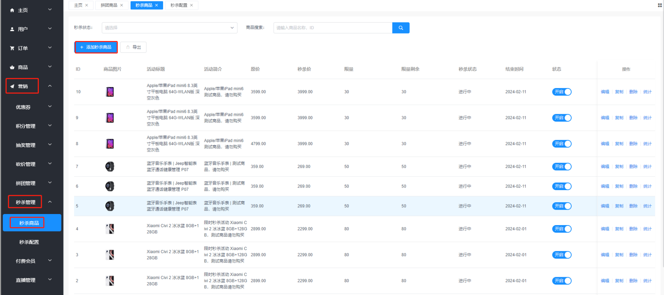The image size is (664, 295).
Task: Close the 拼团商品 tab with its X
Action: [122, 5]
